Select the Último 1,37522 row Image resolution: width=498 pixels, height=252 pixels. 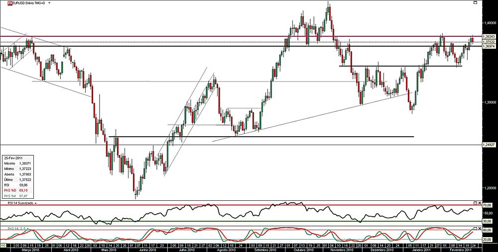pos(18,179)
